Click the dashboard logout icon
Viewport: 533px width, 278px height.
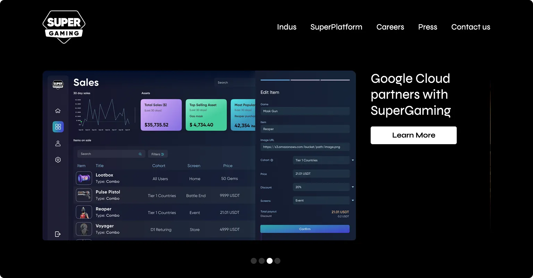tap(58, 234)
